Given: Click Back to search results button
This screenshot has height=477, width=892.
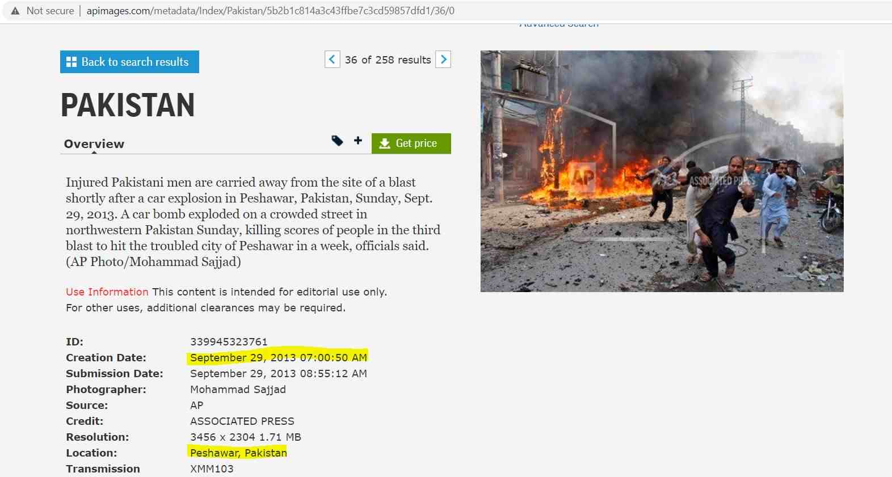Looking at the screenshot, I should 129,62.
